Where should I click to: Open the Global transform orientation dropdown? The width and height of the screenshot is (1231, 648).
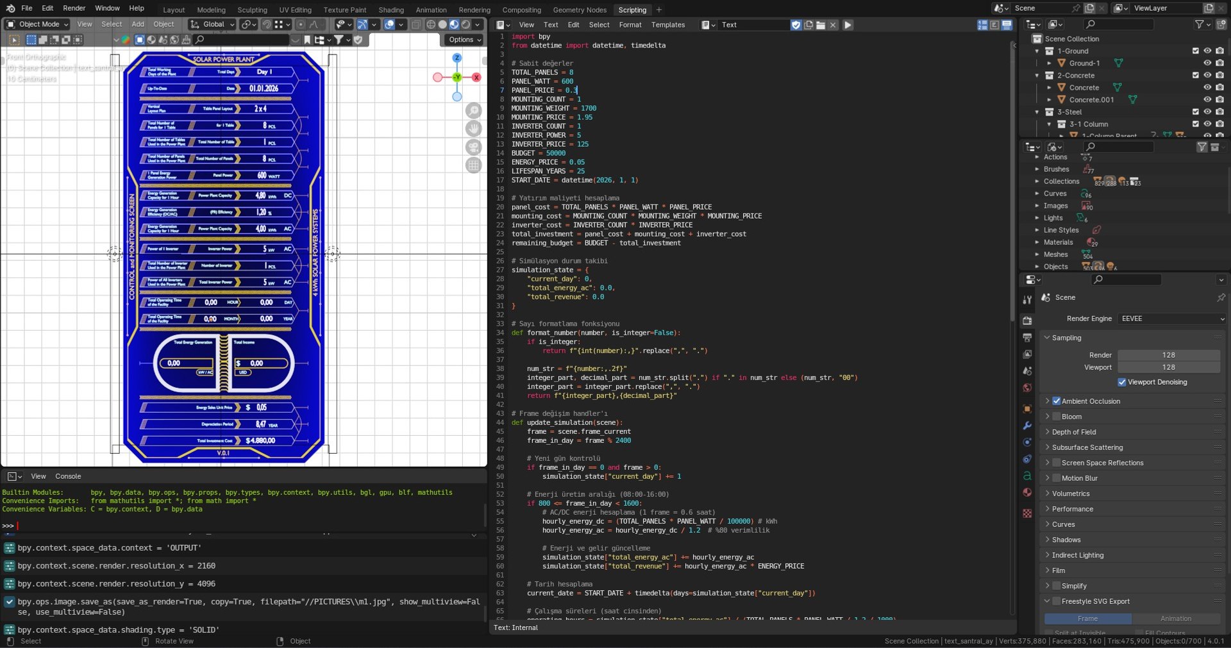tap(212, 24)
